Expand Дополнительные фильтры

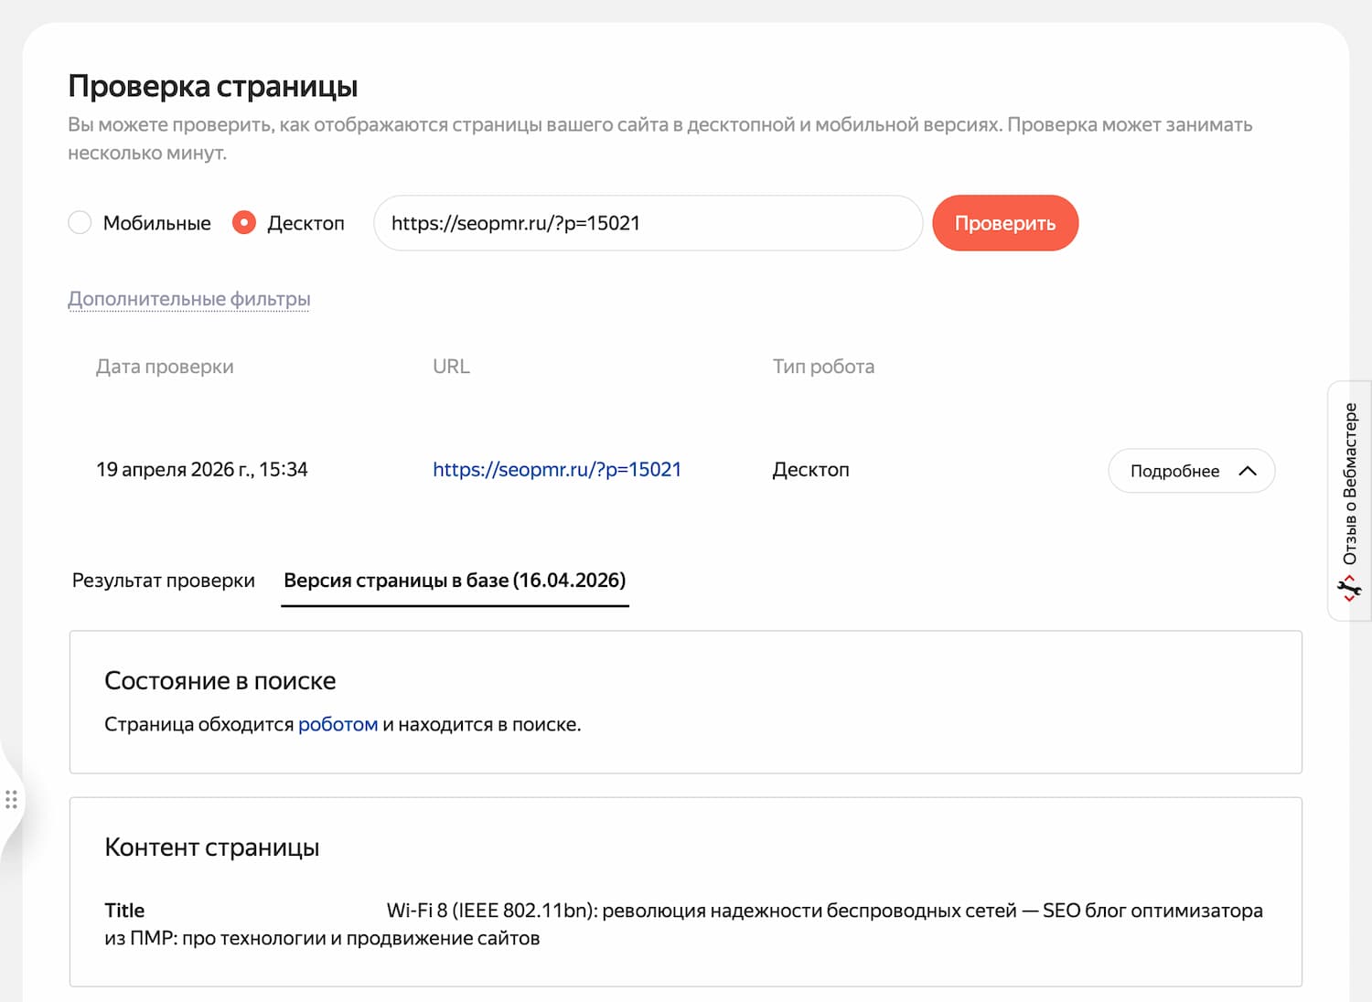click(x=189, y=299)
